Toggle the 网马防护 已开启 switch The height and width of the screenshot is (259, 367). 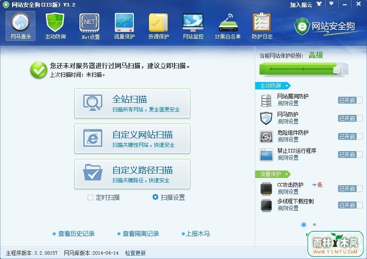[x=350, y=118]
